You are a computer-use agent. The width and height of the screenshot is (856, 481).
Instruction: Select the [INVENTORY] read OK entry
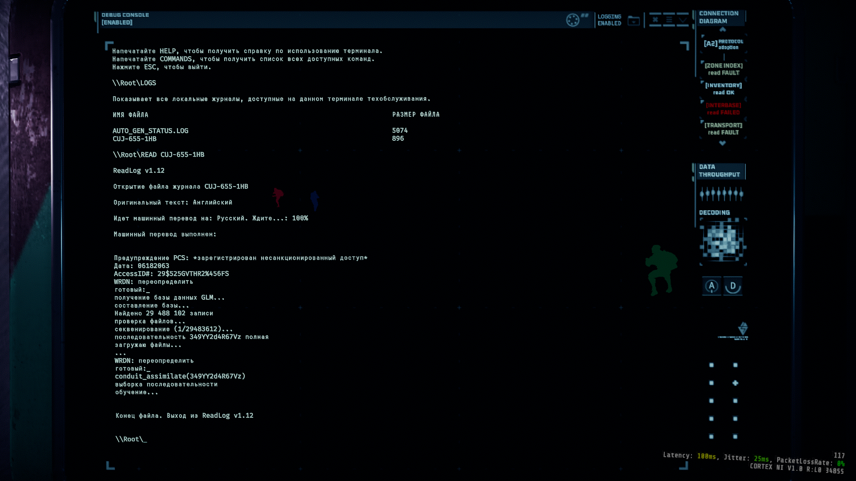pyautogui.click(x=723, y=89)
